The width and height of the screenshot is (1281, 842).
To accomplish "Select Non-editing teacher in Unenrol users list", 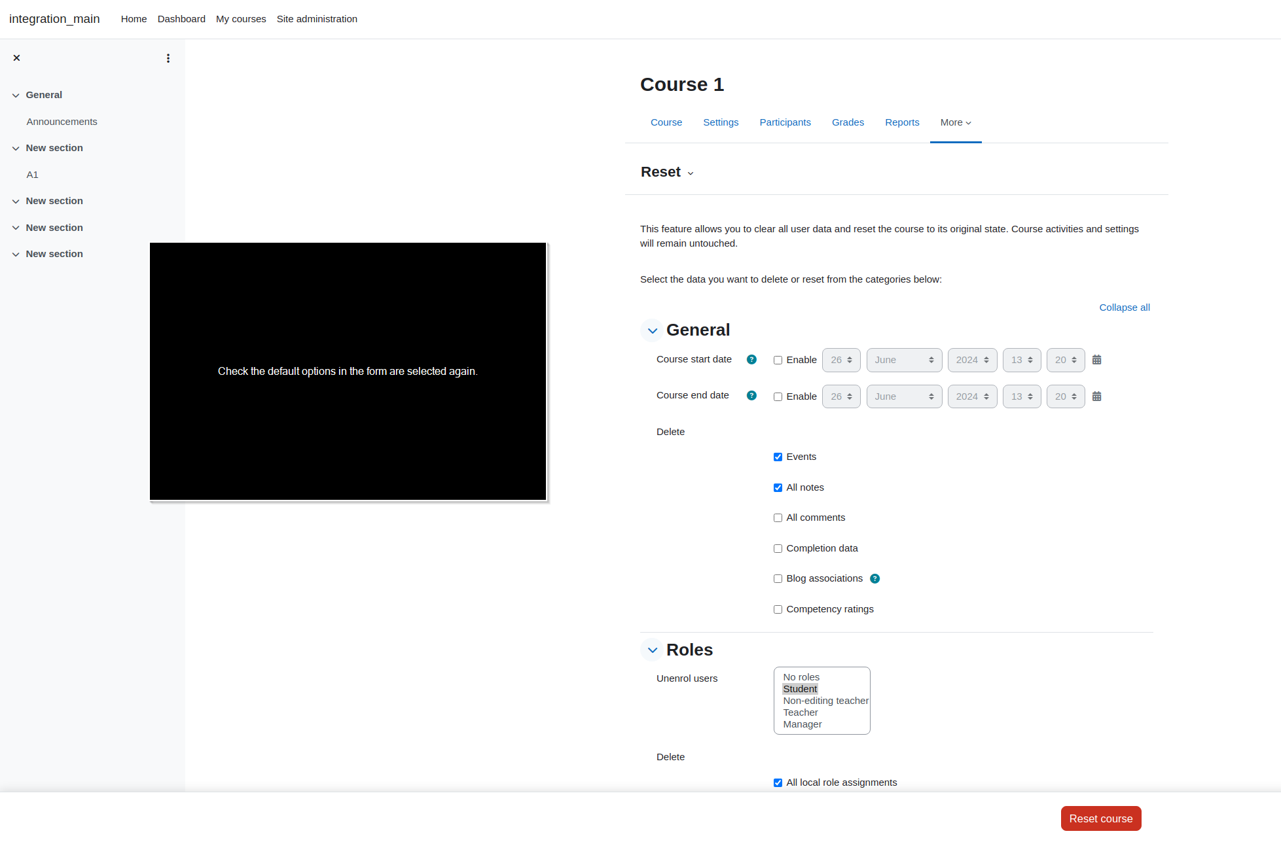I will pyautogui.click(x=825, y=701).
